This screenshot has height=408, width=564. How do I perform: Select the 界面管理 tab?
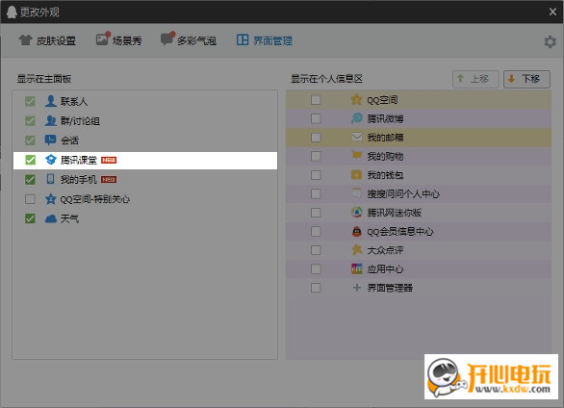264,40
